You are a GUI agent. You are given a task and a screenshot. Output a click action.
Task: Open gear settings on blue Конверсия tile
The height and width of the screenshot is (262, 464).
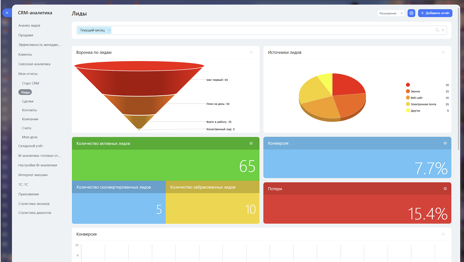click(445, 143)
